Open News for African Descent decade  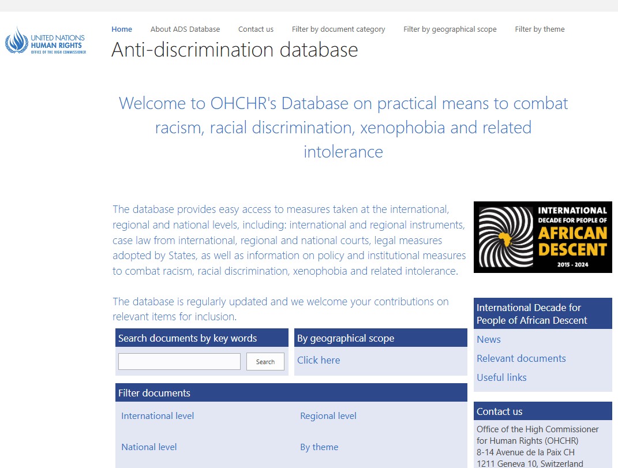point(488,339)
